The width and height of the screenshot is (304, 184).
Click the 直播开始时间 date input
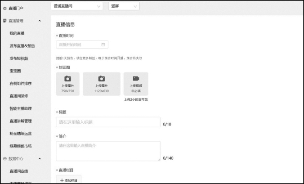click(82, 45)
